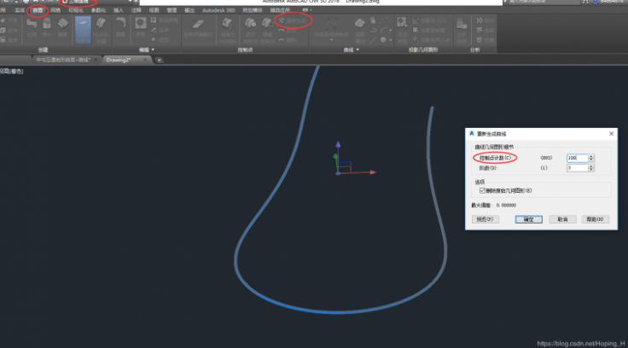Open the Mesh (网格) ribbon tab

[x=55, y=10]
